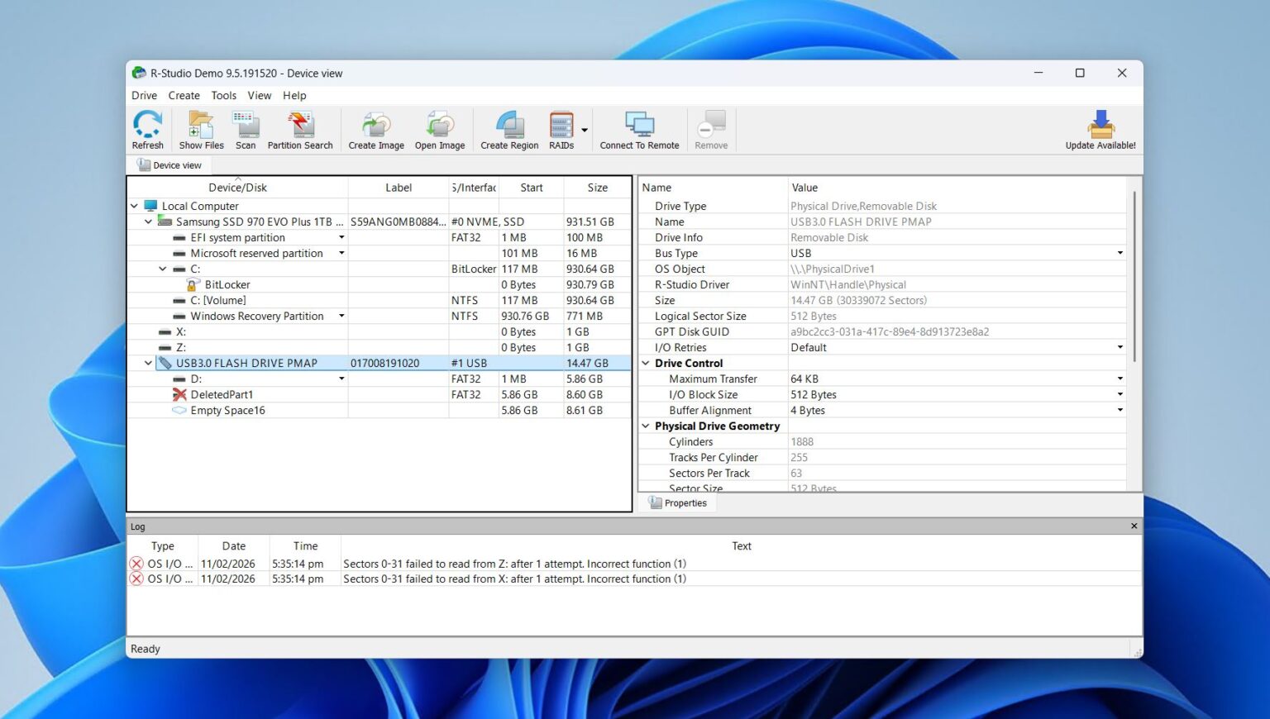
Task: Open I/O Block Size dropdown
Action: tap(1120, 394)
